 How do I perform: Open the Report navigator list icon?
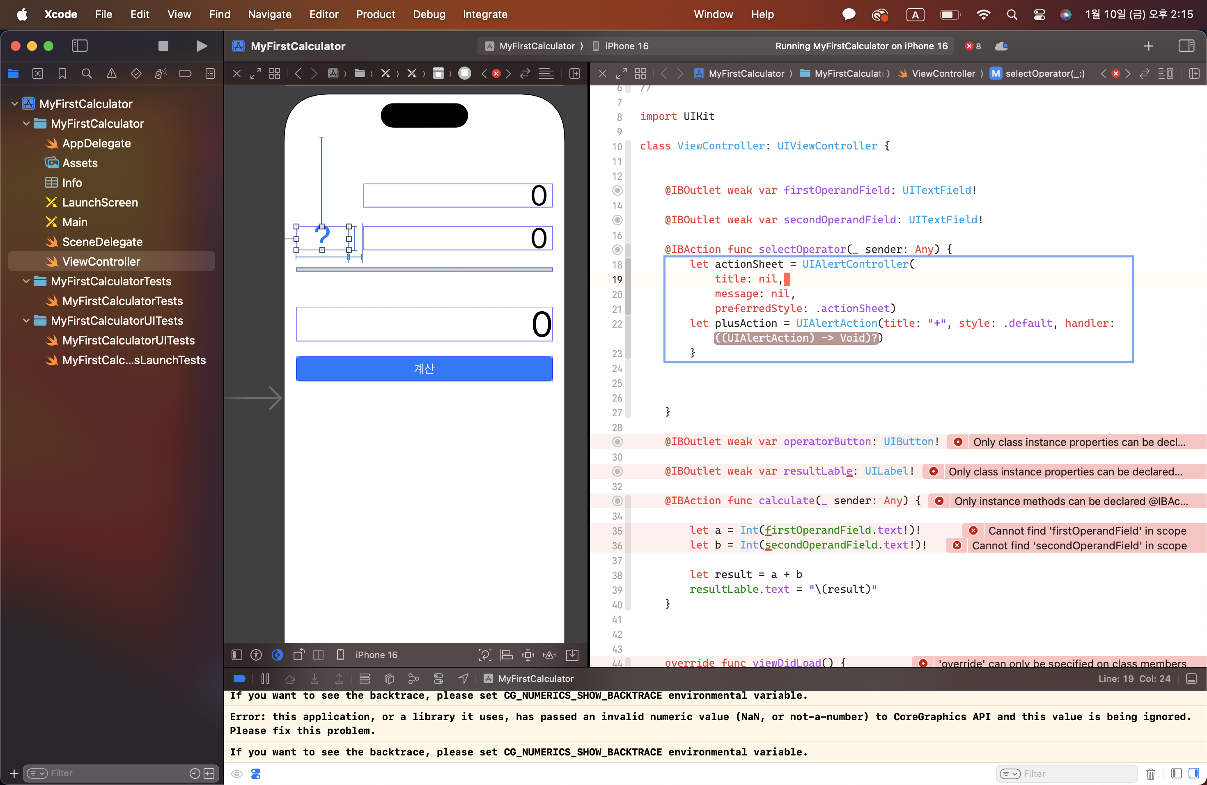point(210,74)
